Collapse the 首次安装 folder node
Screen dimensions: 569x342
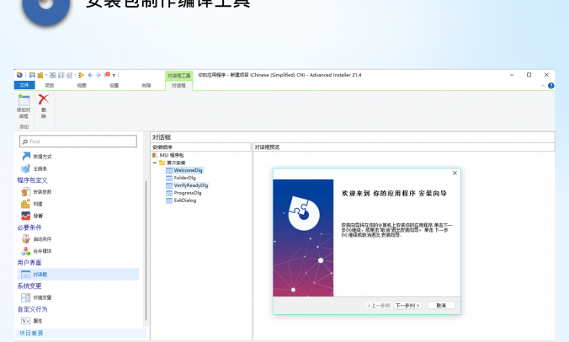click(x=155, y=163)
